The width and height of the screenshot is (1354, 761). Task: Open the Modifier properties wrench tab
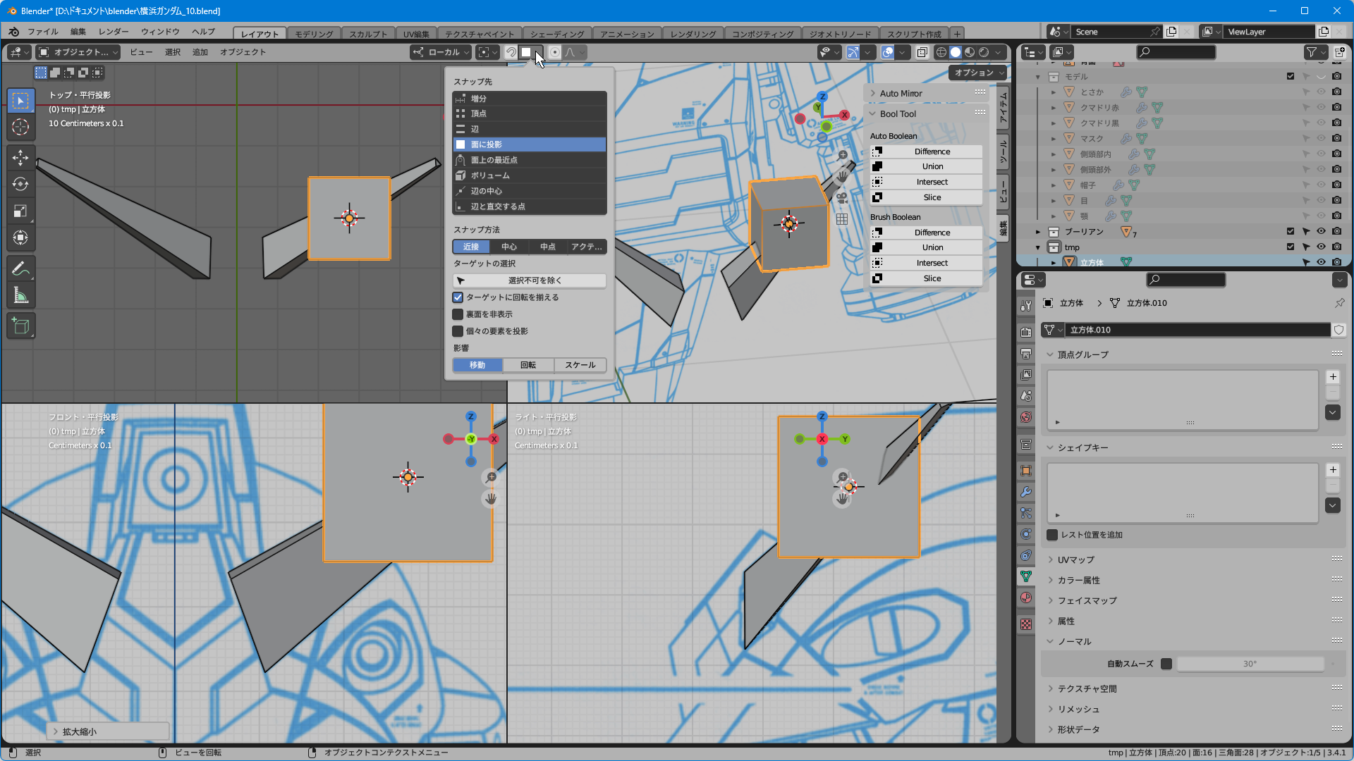(1026, 492)
